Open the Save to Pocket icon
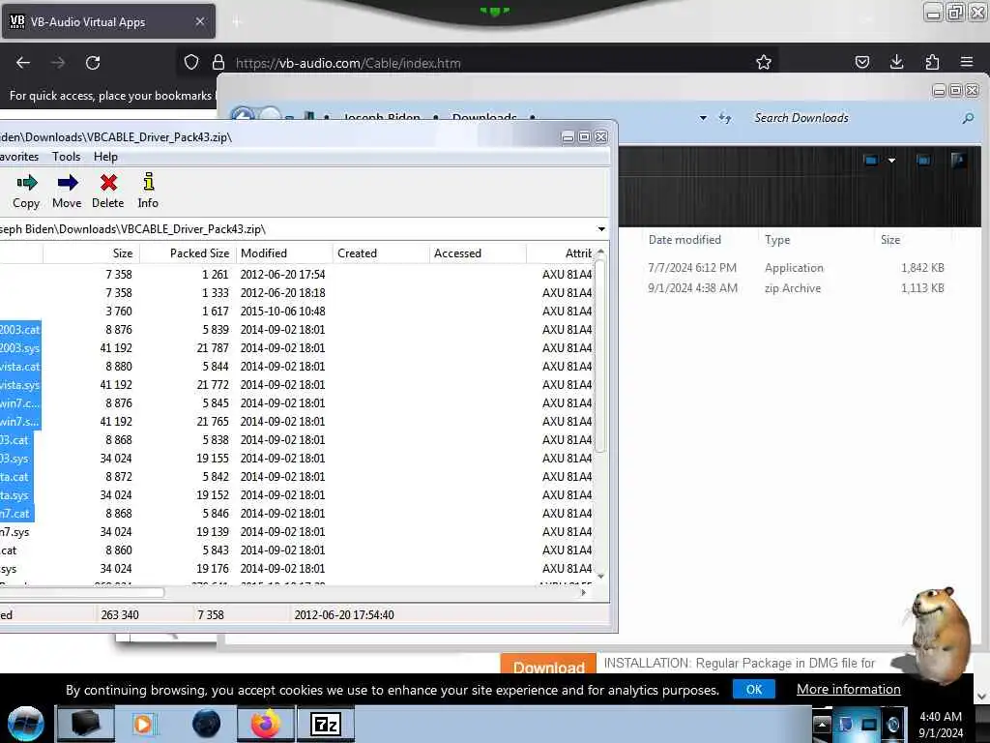The image size is (990, 743). click(x=861, y=62)
